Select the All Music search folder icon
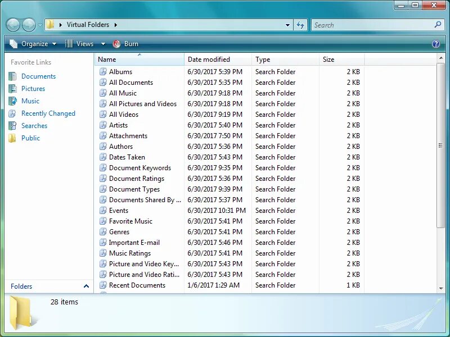The width and height of the screenshot is (450, 337). 103,93
